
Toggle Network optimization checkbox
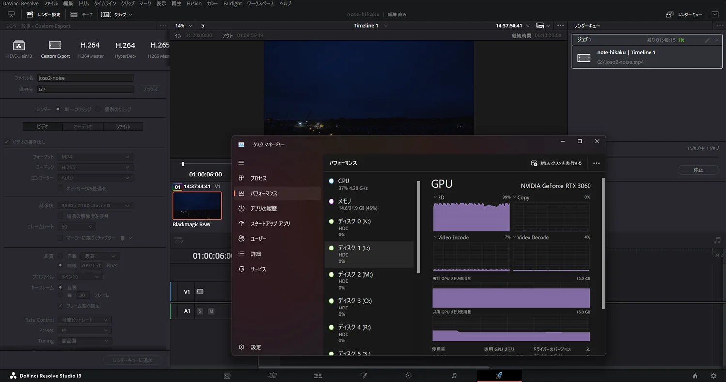coord(60,188)
